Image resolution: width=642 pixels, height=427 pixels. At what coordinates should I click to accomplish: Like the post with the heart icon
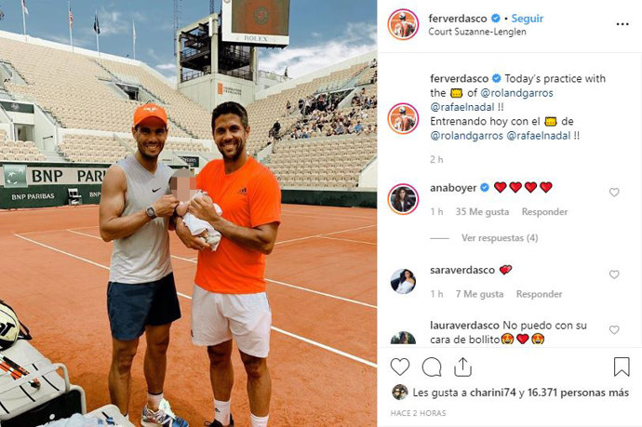click(x=400, y=367)
